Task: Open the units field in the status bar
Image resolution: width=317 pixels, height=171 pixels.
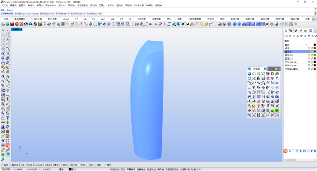Action: (x=61, y=170)
